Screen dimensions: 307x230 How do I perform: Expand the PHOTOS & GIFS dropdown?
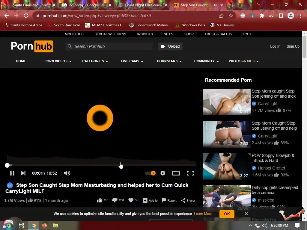pyautogui.click(x=243, y=61)
